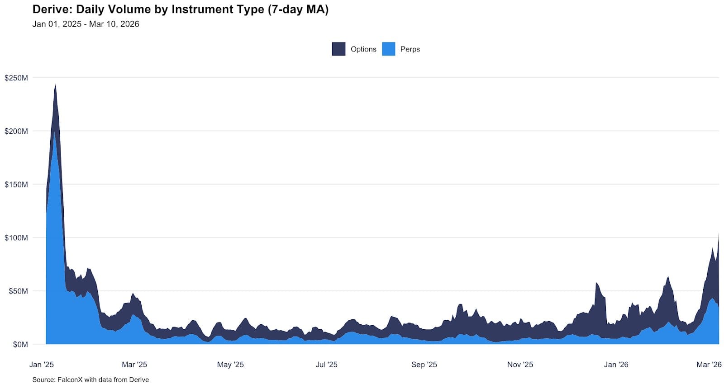Select the Perps legend label

pyautogui.click(x=410, y=49)
